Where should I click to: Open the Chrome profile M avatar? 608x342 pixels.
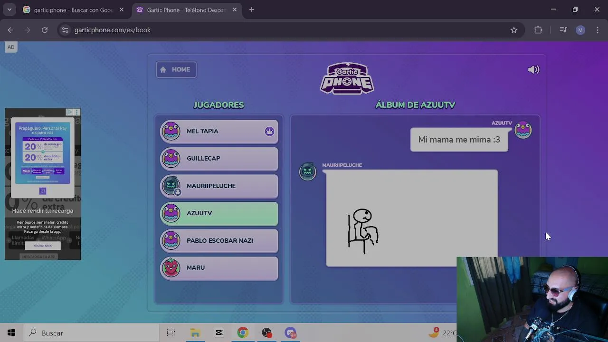pyautogui.click(x=580, y=30)
